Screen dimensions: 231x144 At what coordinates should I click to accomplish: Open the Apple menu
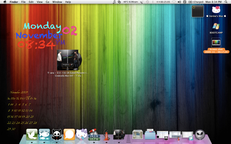click(5, 2)
